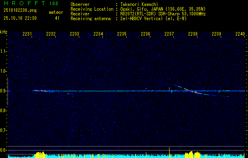Click time marker 2239
Screen dimensions: 248x158
coord(216,34)
